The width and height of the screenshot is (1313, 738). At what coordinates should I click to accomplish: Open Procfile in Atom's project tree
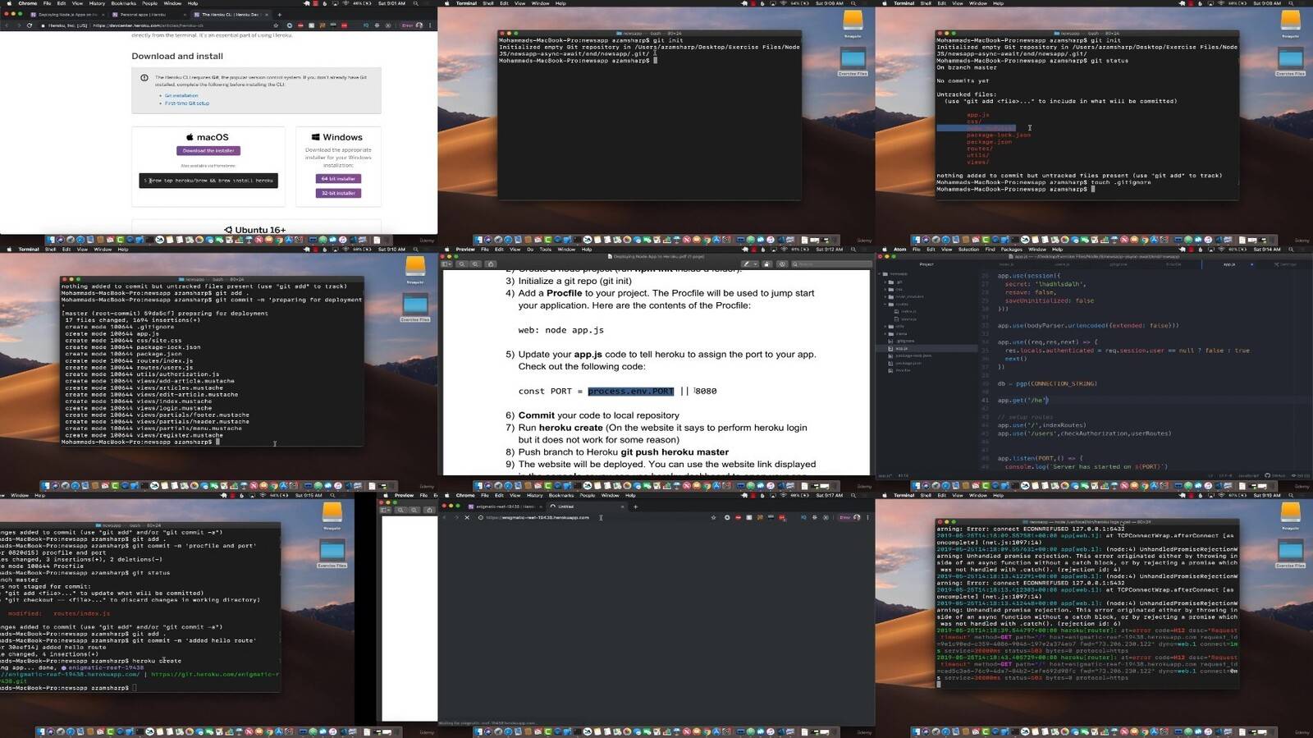pyautogui.click(x=901, y=371)
